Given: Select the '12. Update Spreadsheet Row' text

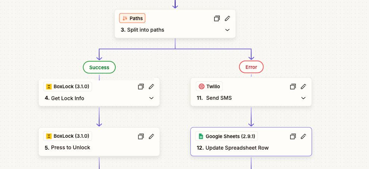Looking at the screenshot, I should 232,148.
